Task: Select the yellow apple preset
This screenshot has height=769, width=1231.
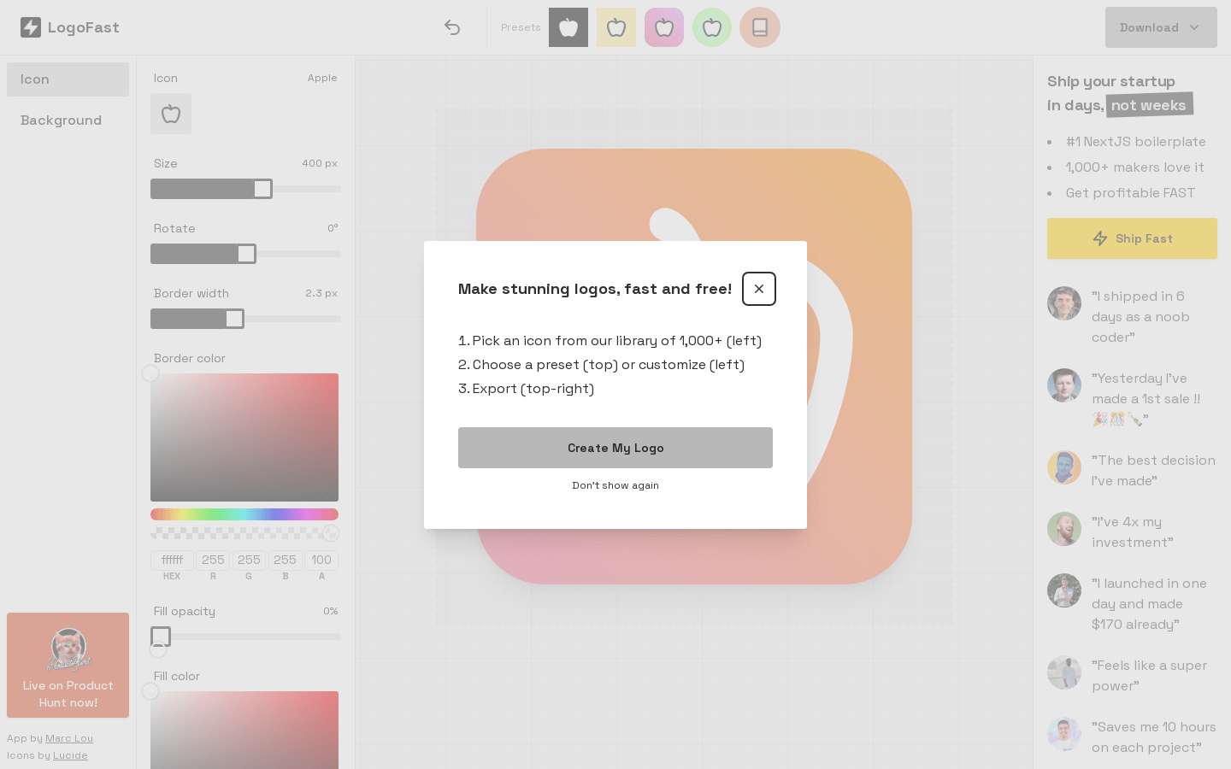Action: 616,27
